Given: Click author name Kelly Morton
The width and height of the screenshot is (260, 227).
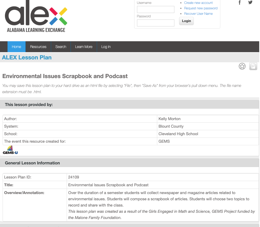Looking at the screenshot, I should [169, 119].
